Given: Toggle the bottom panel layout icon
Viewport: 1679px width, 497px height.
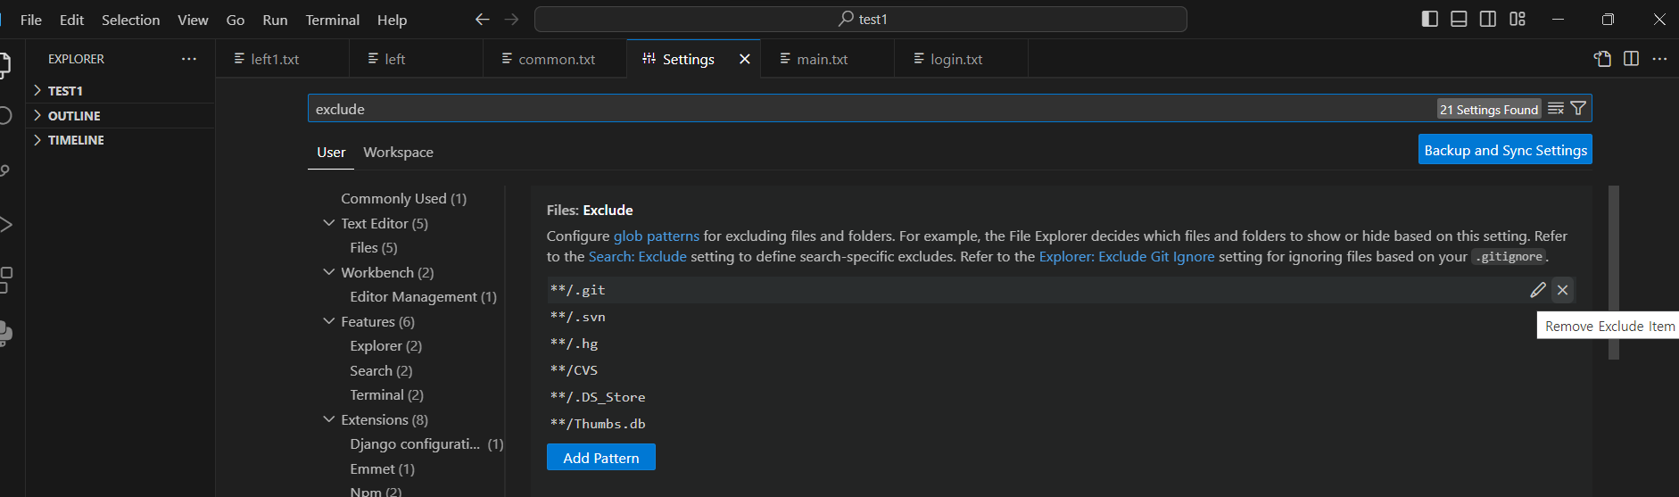Looking at the screenshot, I should coord(1459,20).
